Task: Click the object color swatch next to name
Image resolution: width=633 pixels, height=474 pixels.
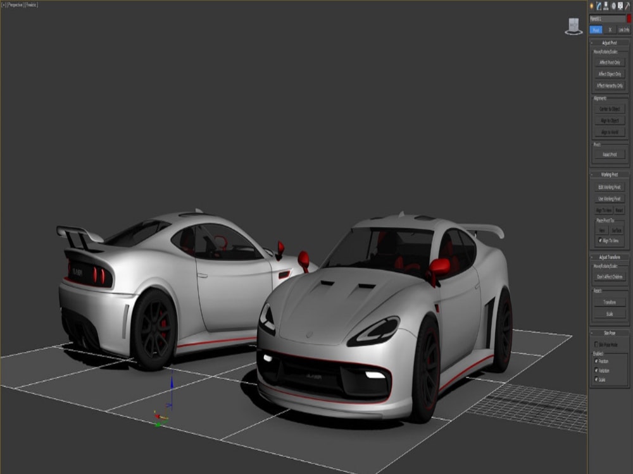Action: (629, 18)
